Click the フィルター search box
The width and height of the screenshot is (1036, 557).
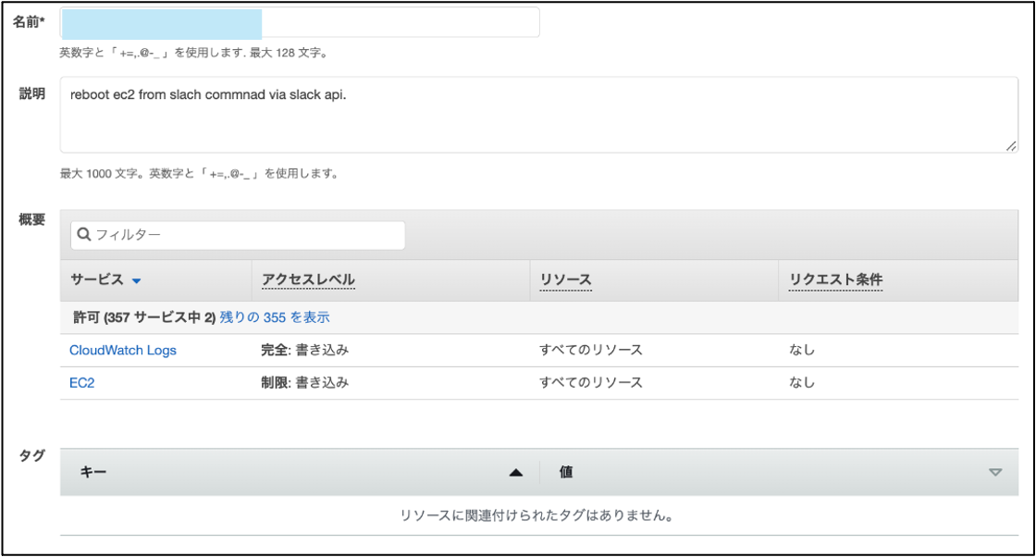pos(237,235)
